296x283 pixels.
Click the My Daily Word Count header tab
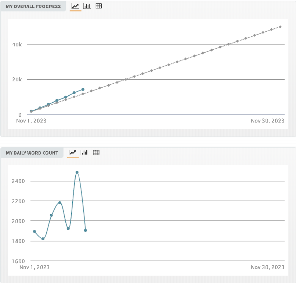(x=32, y=153)
